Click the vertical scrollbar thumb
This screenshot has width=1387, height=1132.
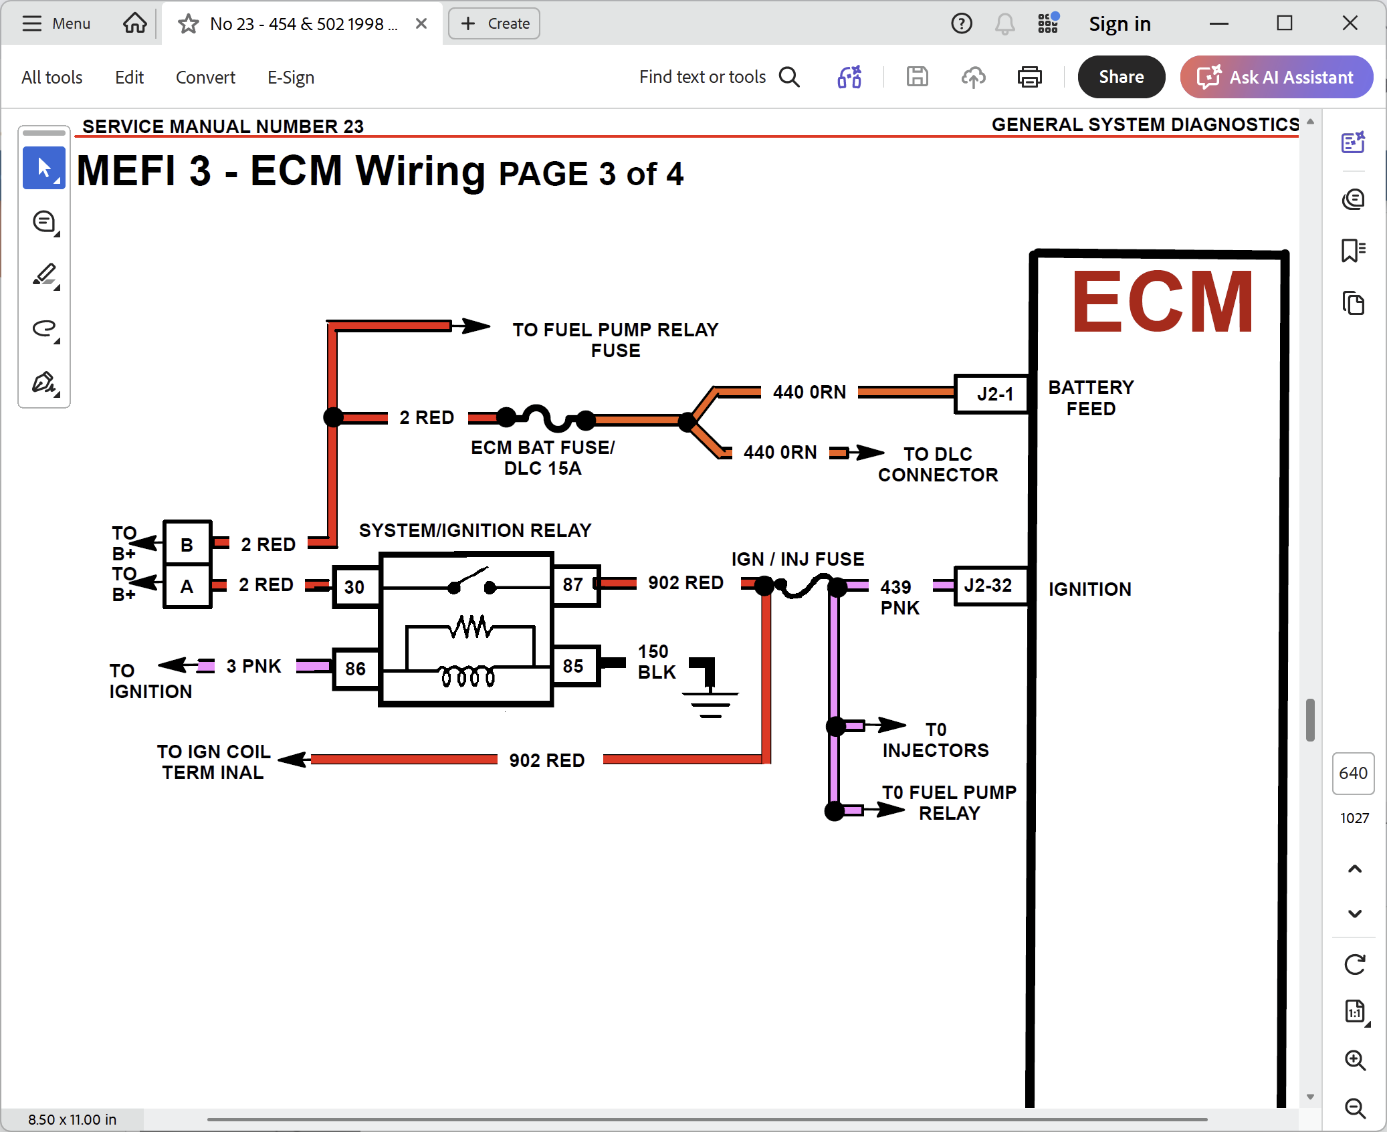click(1310, 720)
